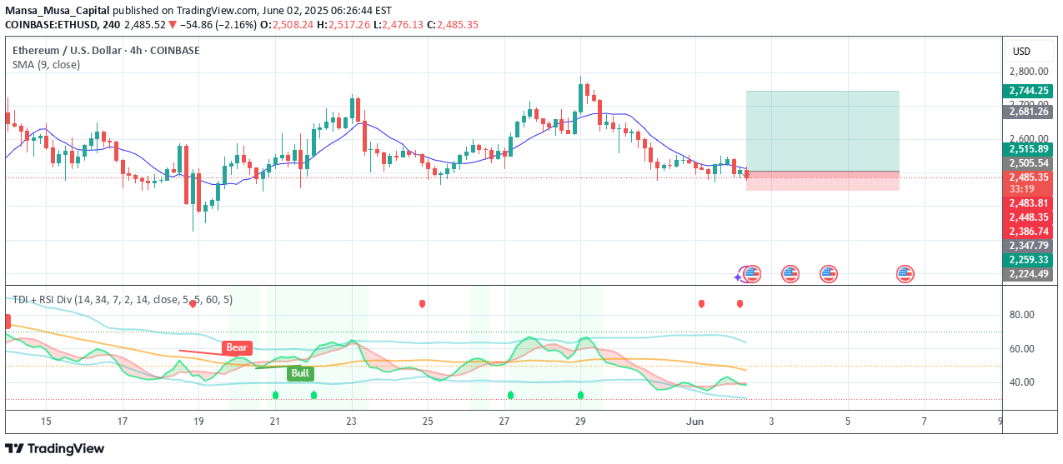Select the green take-profit zone of the long position
Viewport: 1063px width, 464px height.
tap(822, 131)
